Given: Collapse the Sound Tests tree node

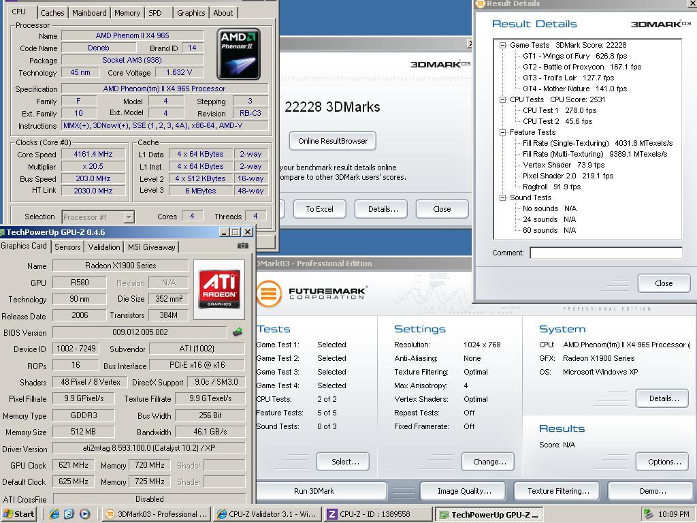Looking at the screenshot, I should point(502,197).
